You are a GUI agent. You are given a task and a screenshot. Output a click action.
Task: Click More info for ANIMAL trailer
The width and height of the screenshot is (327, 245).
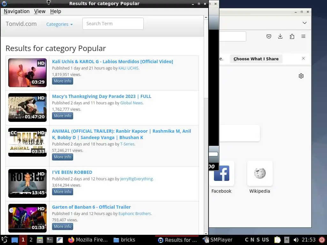coord(63,157)
